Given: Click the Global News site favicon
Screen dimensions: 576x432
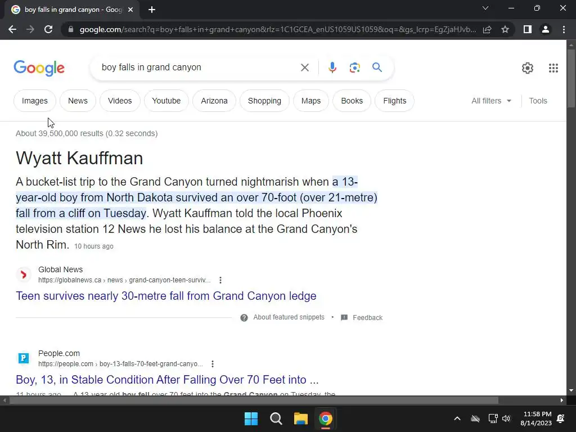Looking at the screenshot, I should [x=24, y=274].
